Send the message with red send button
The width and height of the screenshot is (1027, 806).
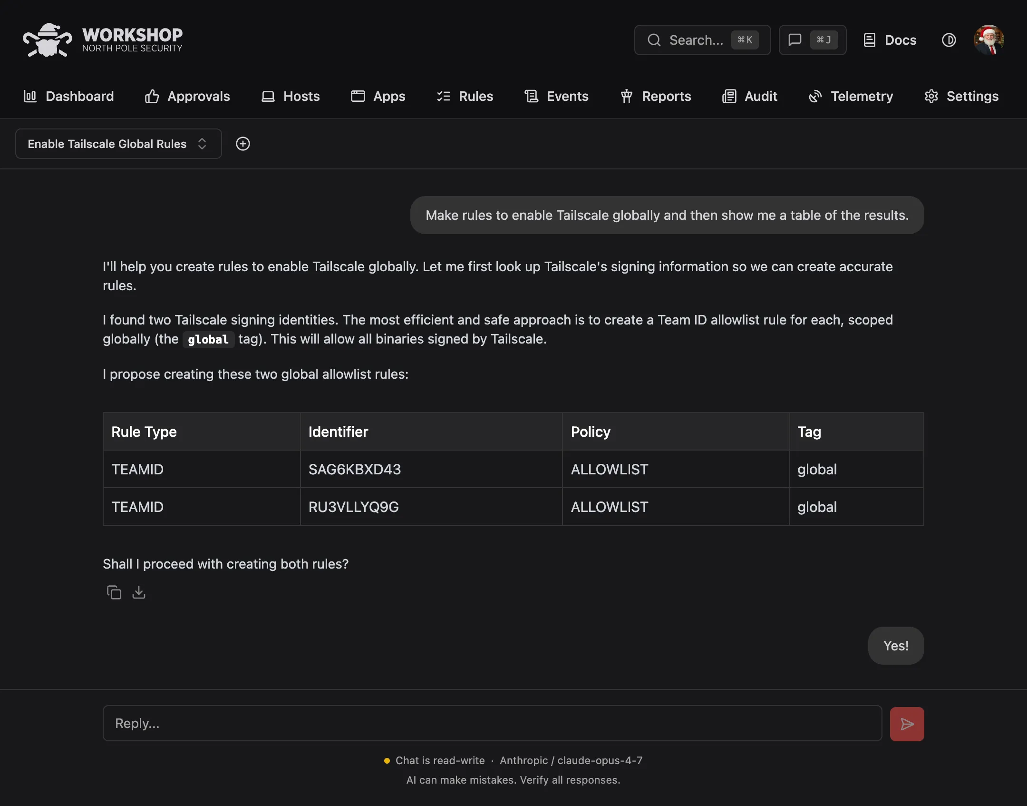(907, 724)
